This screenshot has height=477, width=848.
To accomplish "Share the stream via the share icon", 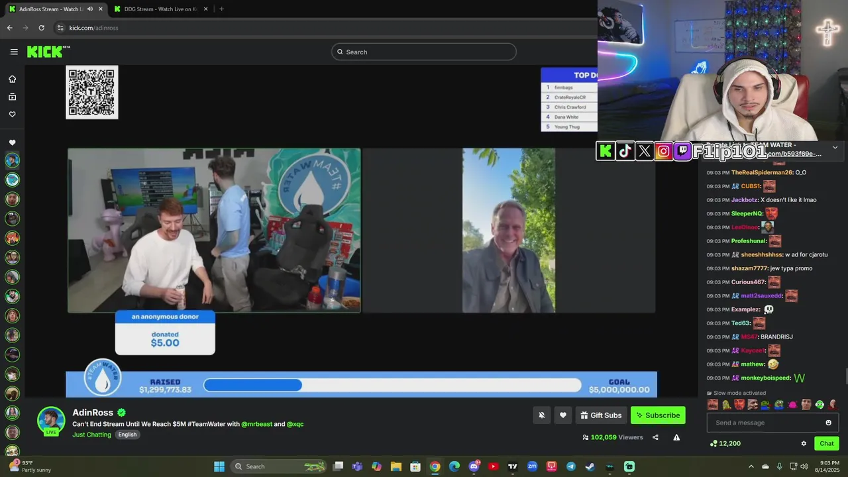I will click(x=655, y=437).
